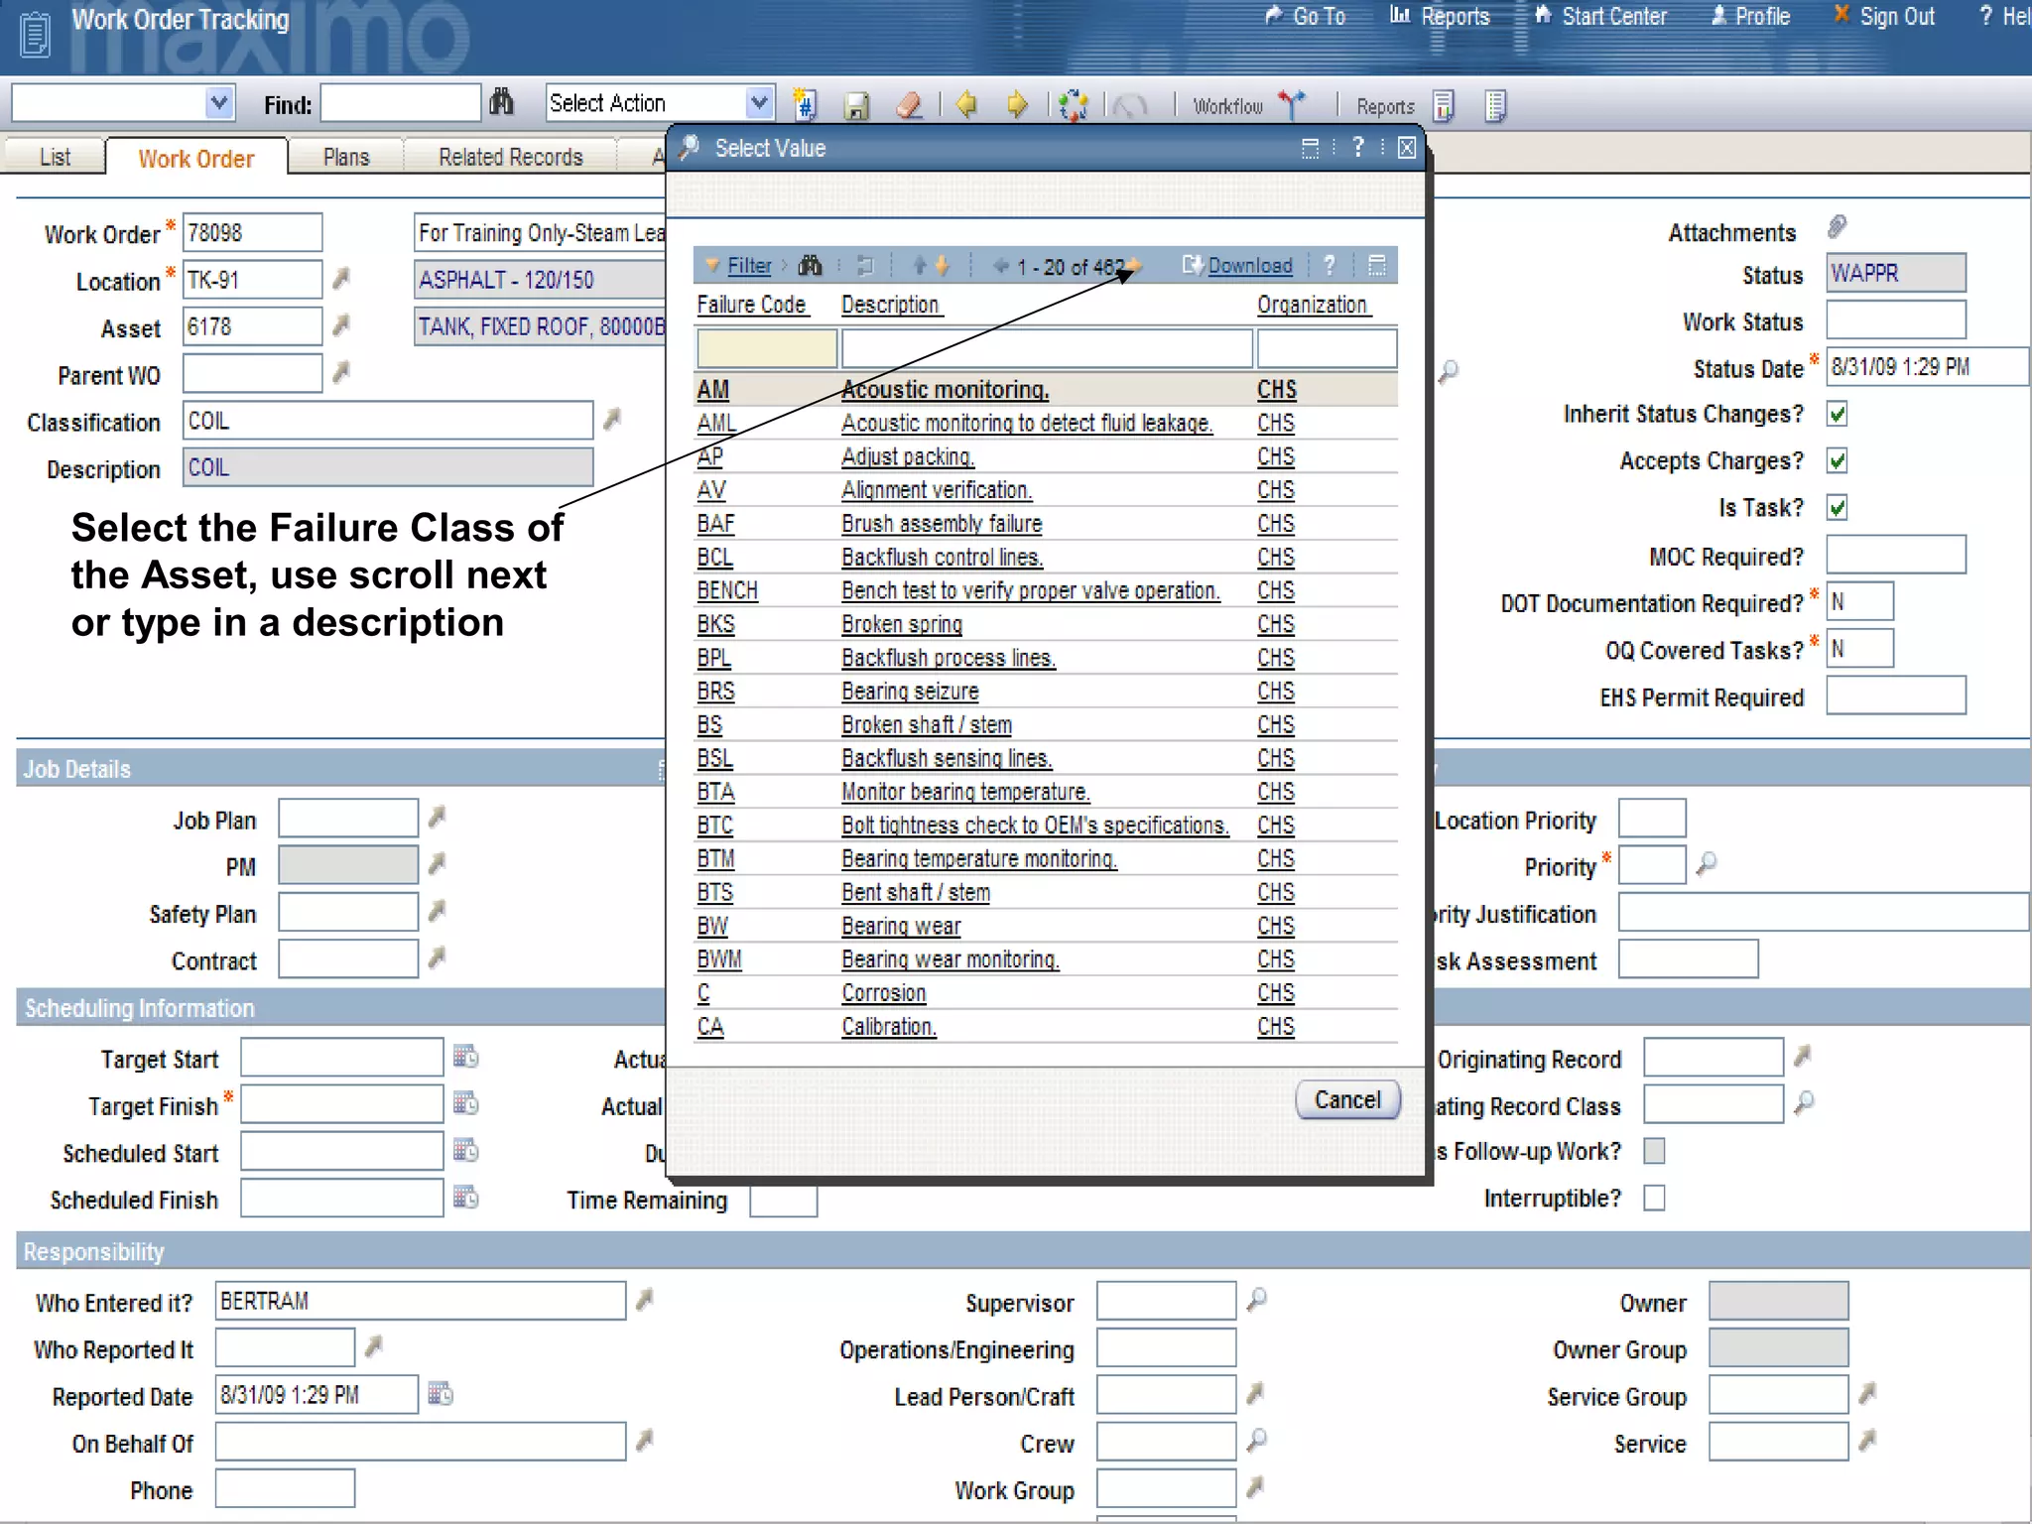Click the Failure Code filter input field
The image size is (2032, 1524).
(x=766, y=348)
